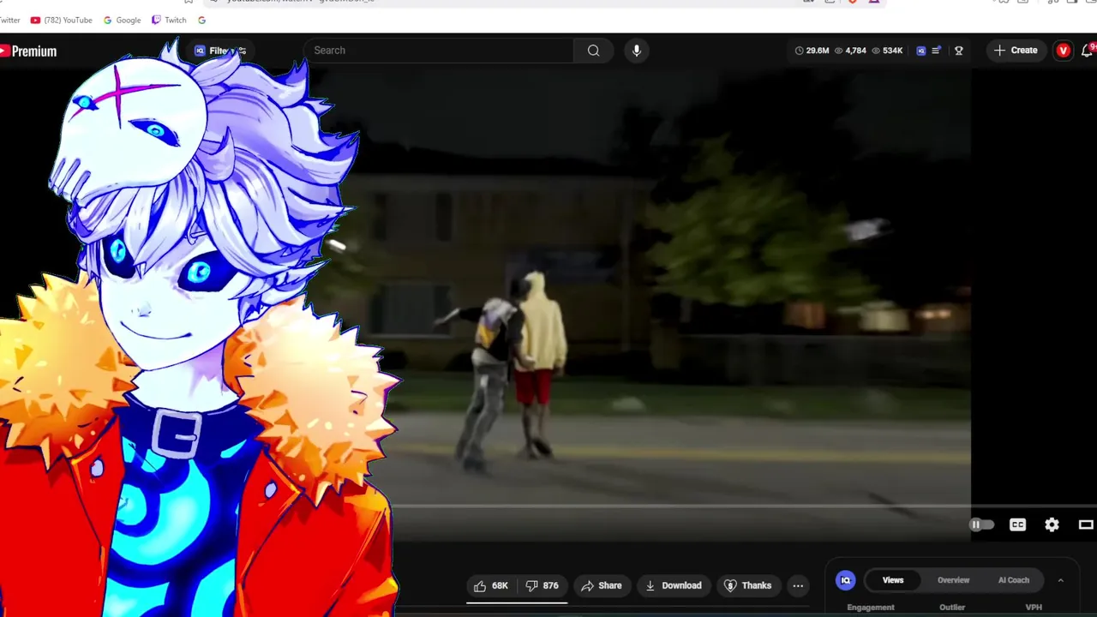The width and height of the screenshot is (1097, 617).
Task: Switch to theater mode
Action: (x=1086, y=524)
